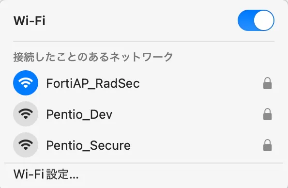Click the blue track of Wi-Fi switch
Viewport: 288px width, 188px height.
245,20
